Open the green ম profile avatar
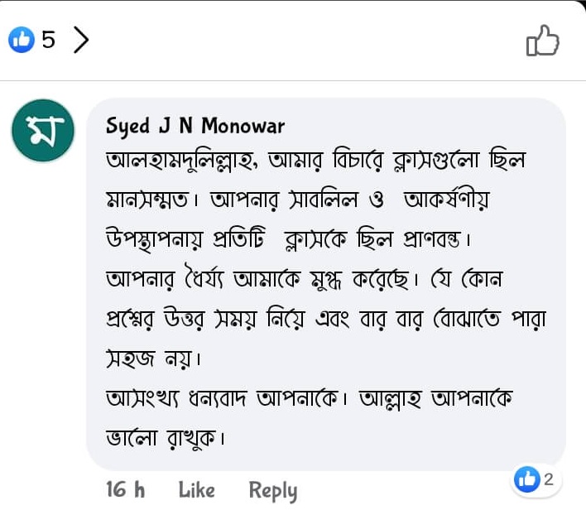The image size is (586, 515). [x=43, y=131]
